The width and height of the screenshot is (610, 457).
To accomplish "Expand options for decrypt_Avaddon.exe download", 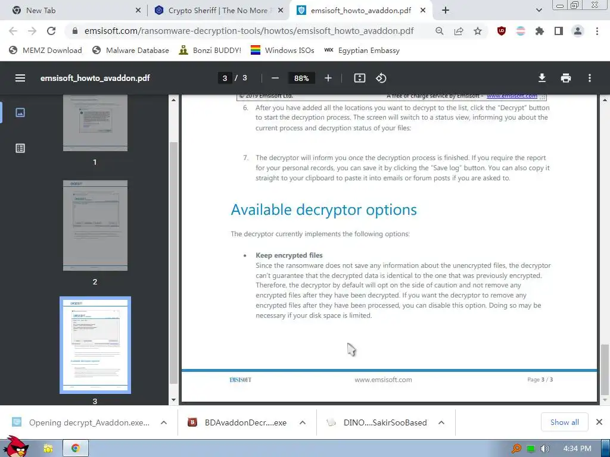I will (x=164, y=422).
